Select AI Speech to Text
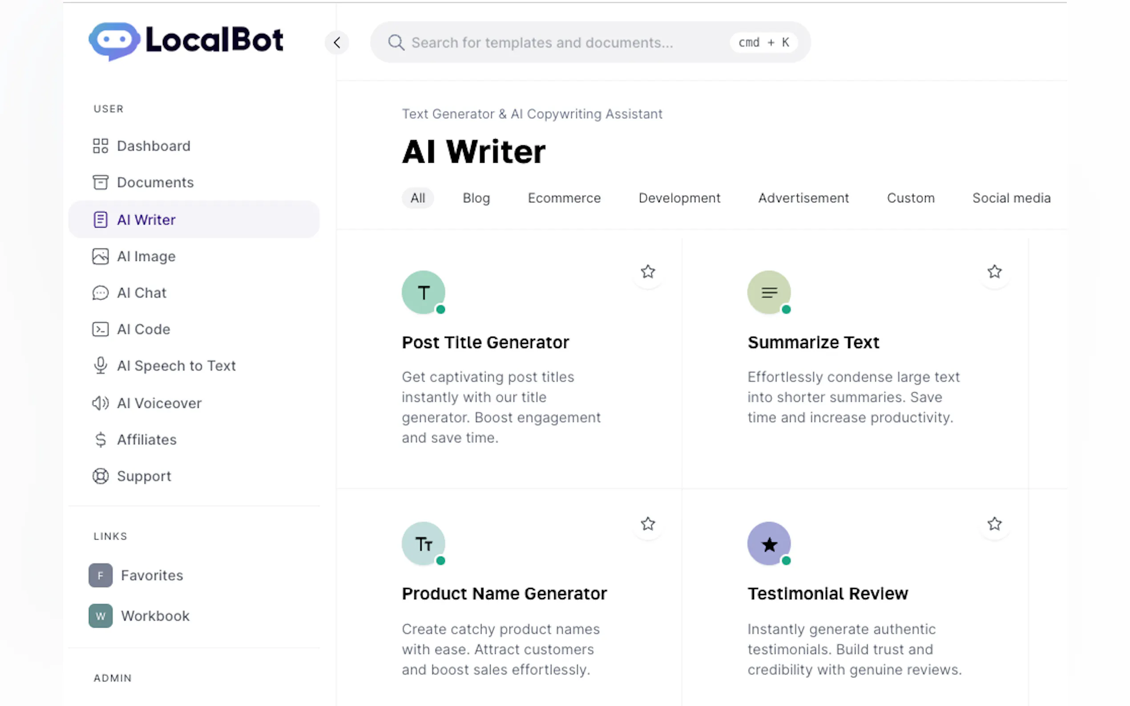 176,365
